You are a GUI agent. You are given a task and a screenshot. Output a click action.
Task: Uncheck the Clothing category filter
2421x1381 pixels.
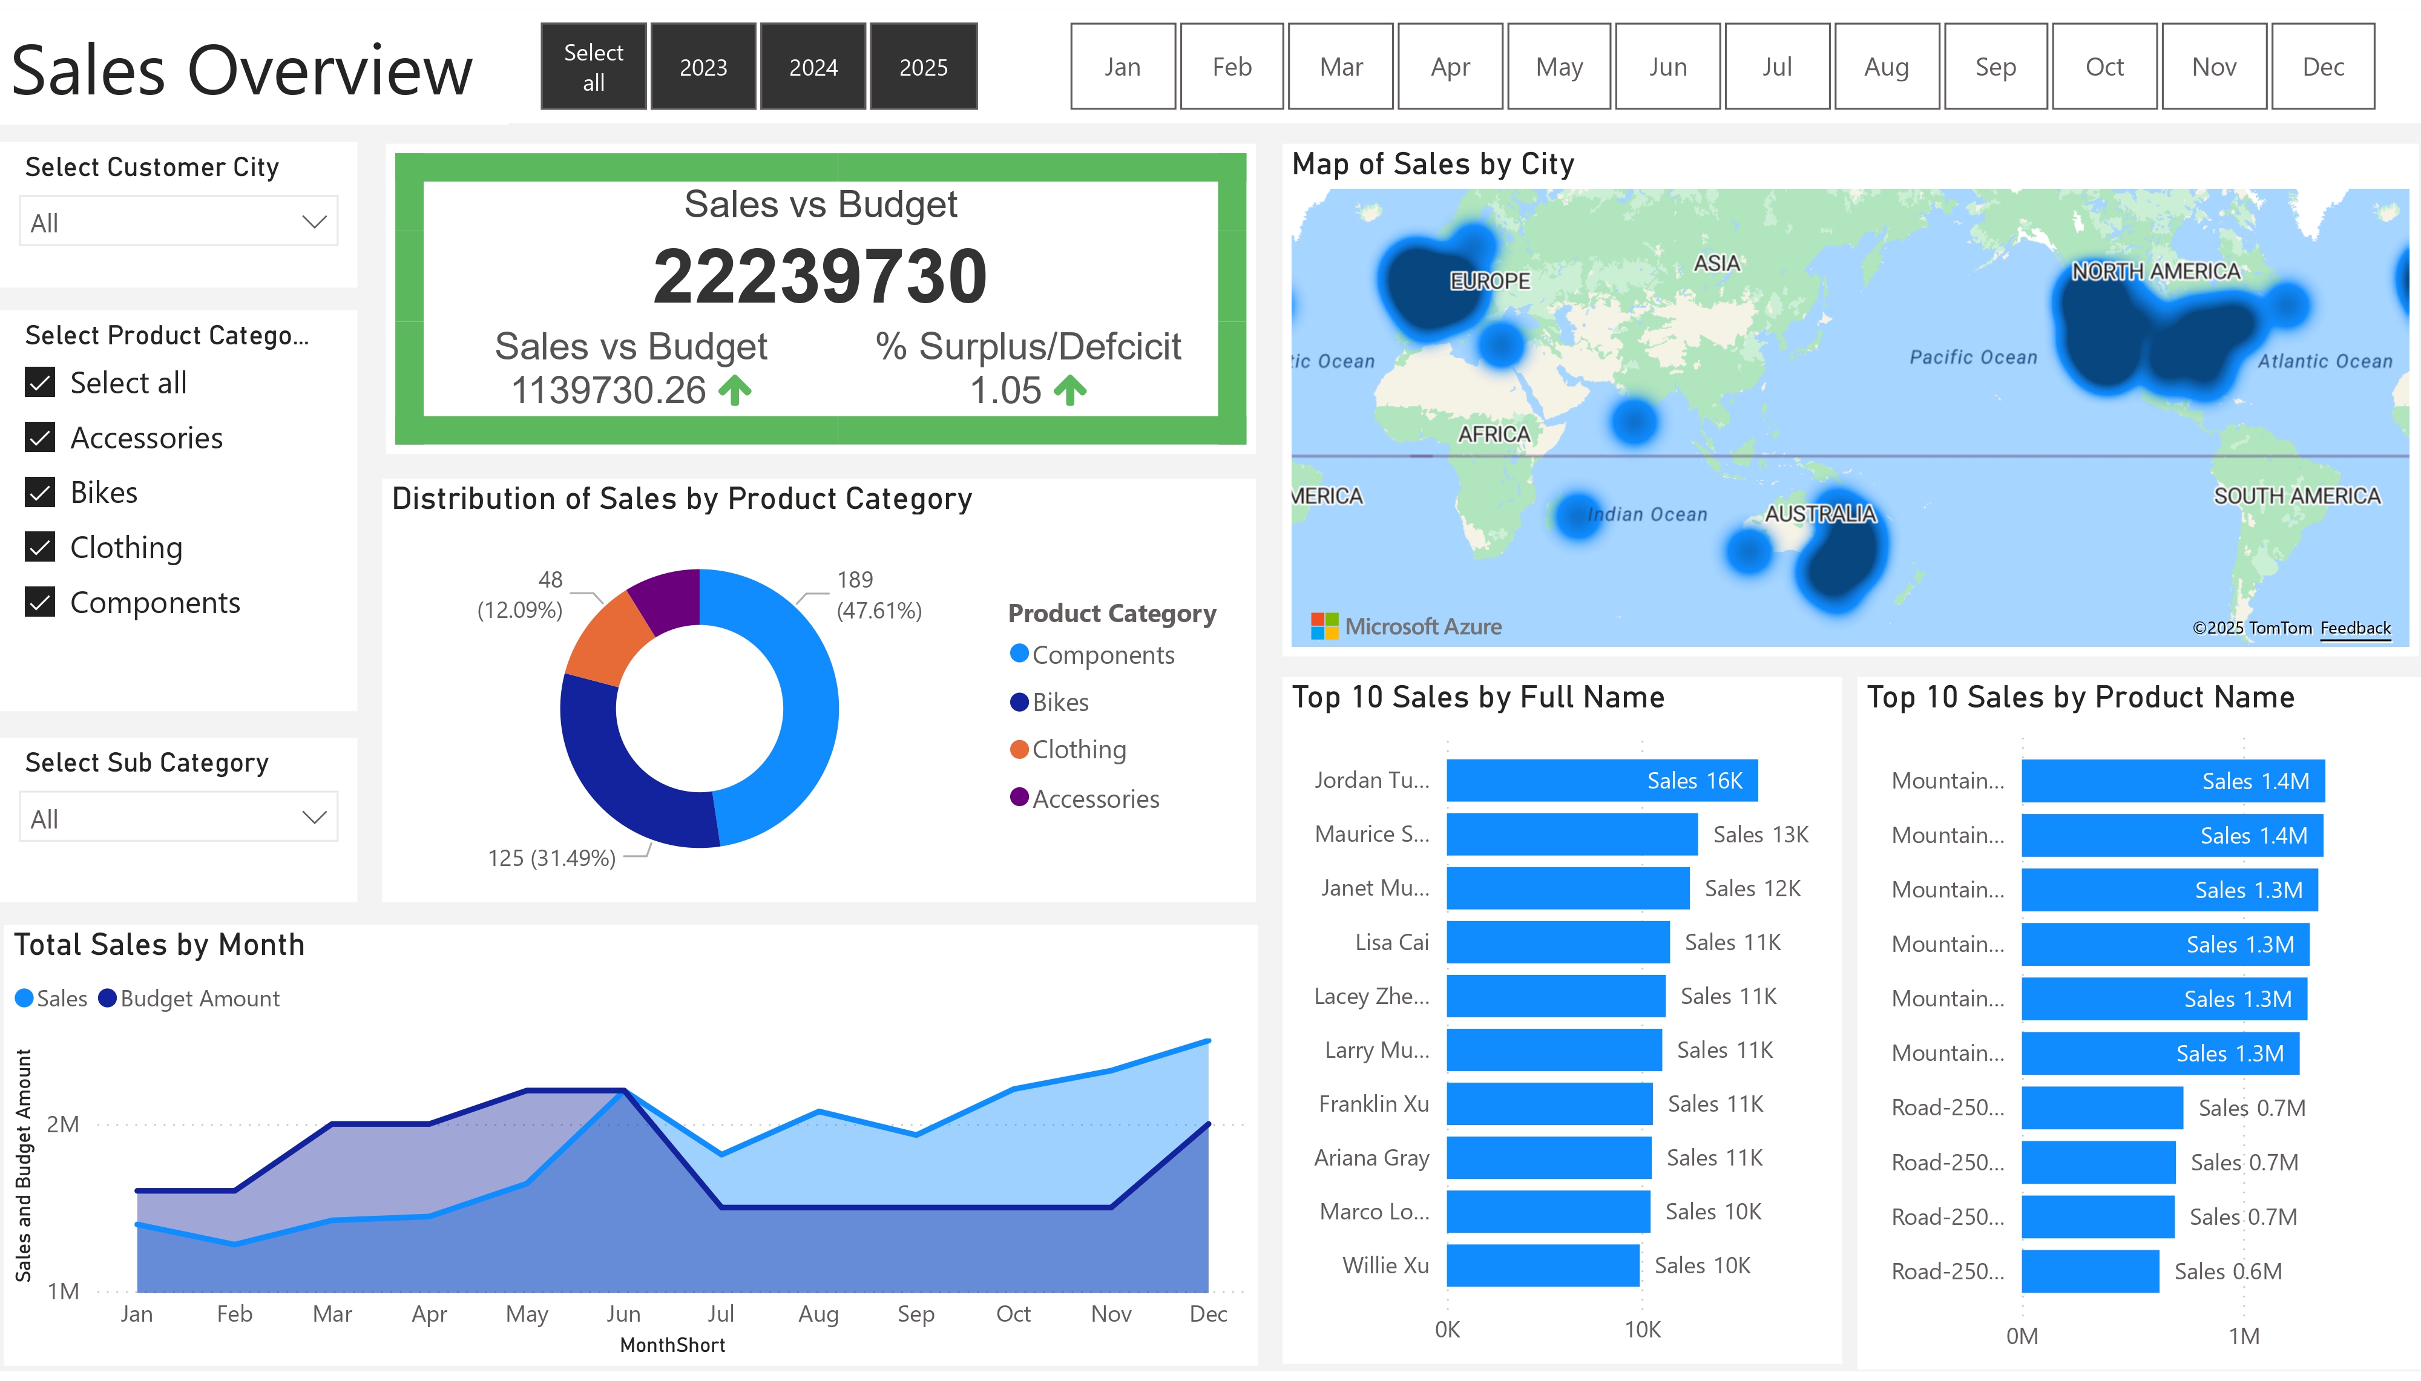pyautogui.click(x=39, y=546)
